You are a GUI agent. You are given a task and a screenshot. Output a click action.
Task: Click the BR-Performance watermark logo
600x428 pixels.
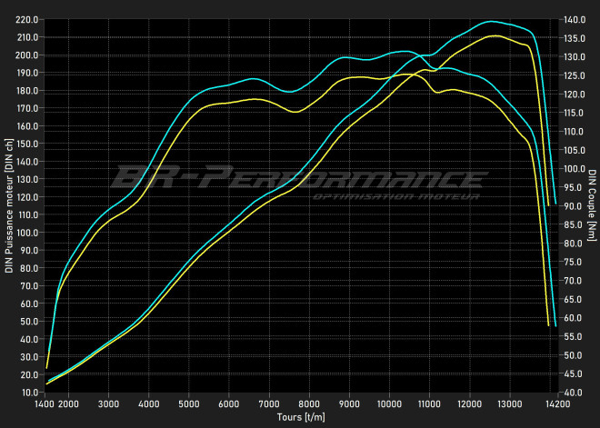tap(300, 177)
